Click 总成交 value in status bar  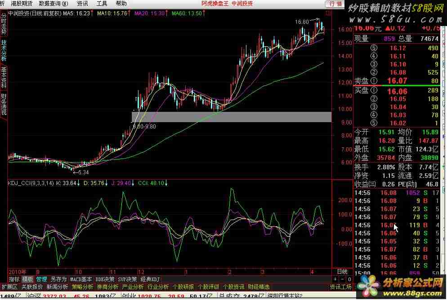[253, 296]
